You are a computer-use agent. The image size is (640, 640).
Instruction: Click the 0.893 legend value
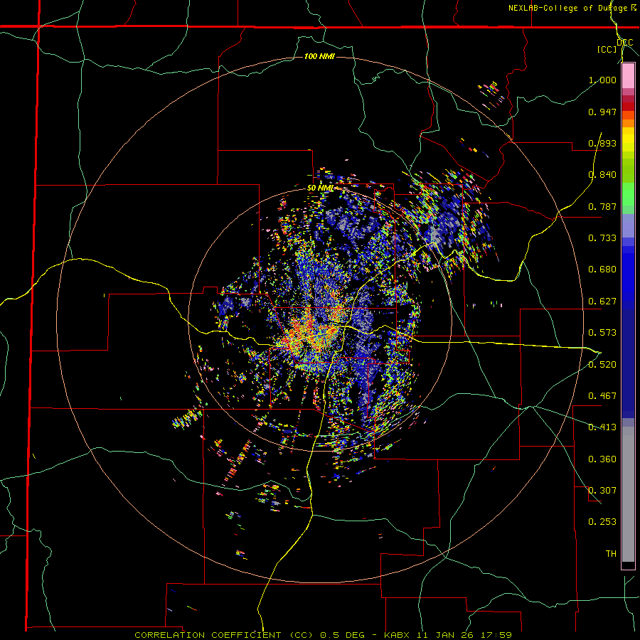[602, 143]
